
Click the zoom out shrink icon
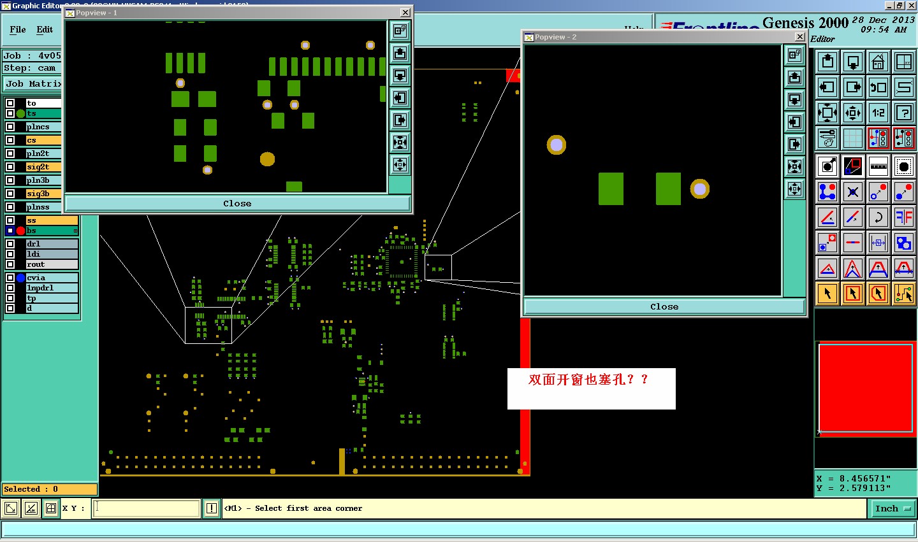point(853,113)
